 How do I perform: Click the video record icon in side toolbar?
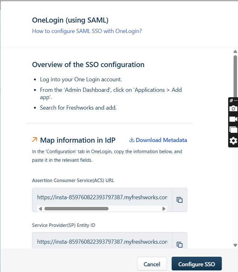pyautogui.click(x=233, y=119)
